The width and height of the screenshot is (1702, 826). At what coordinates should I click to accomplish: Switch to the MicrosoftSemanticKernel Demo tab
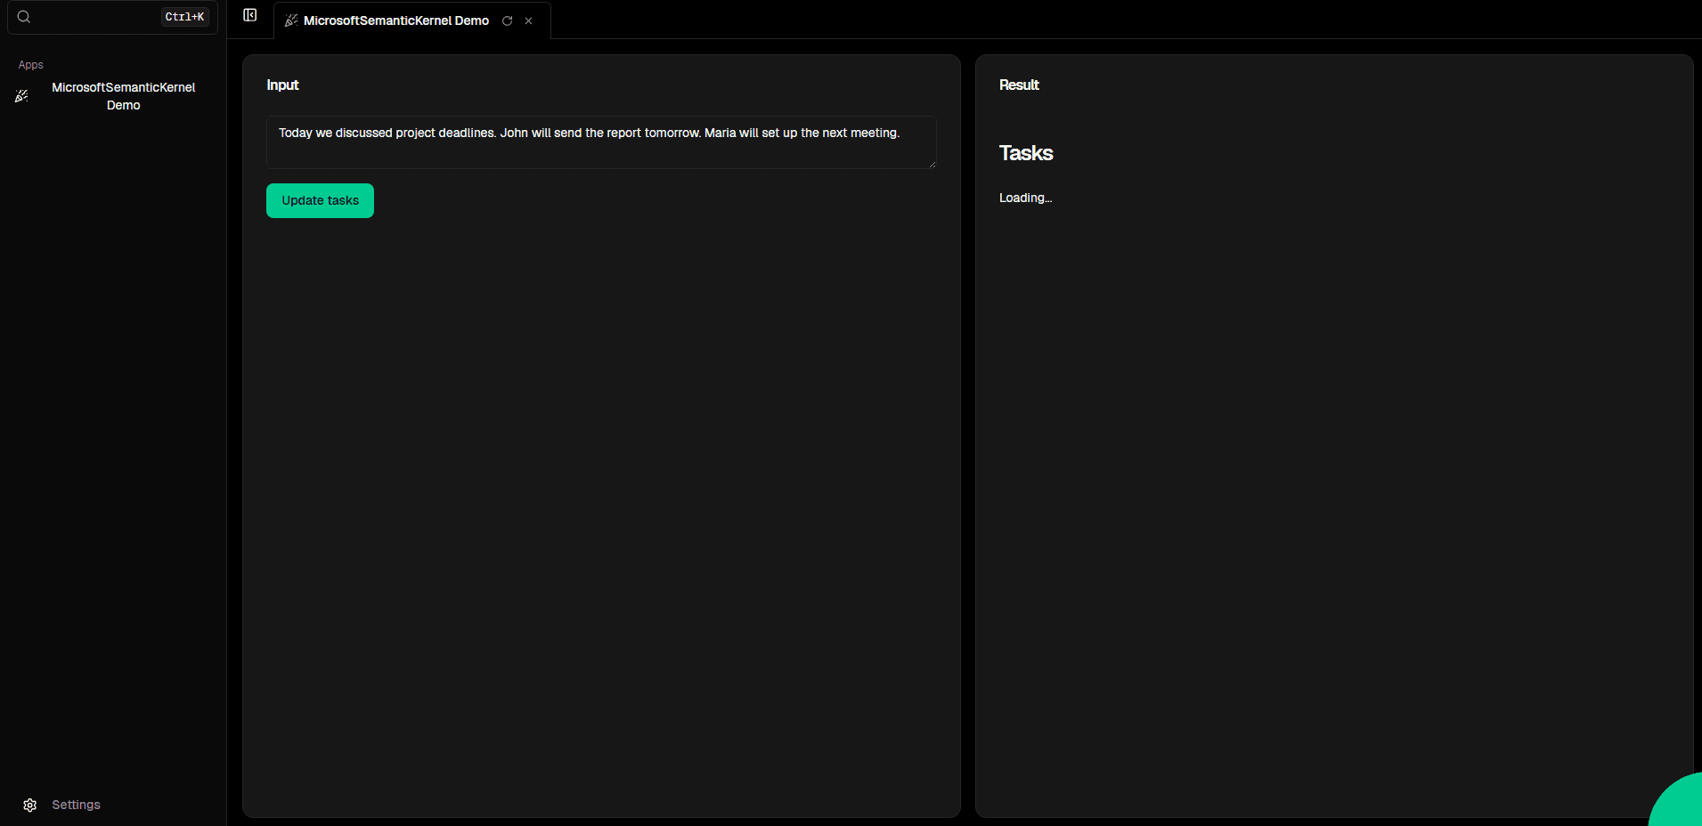[395, 20]
